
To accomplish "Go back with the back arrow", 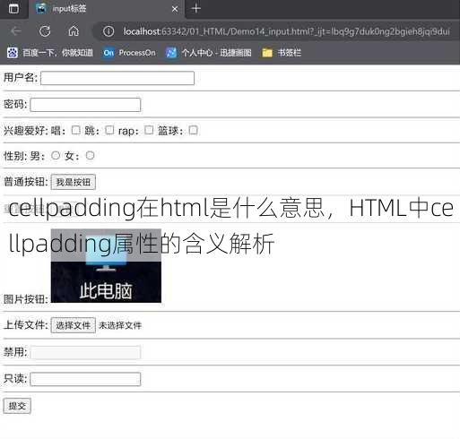I will (16, 31).
